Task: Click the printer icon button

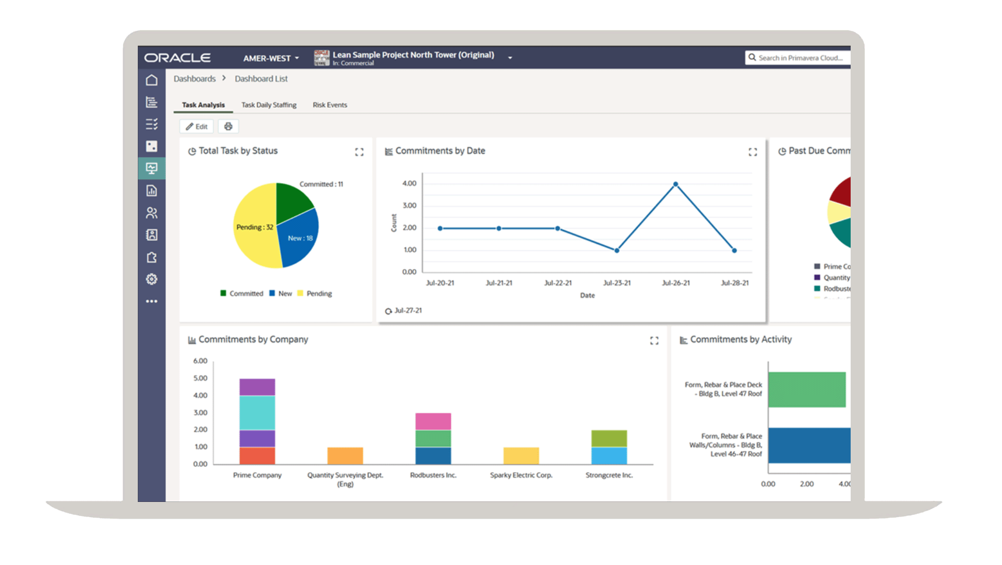Action: [228, 127]
